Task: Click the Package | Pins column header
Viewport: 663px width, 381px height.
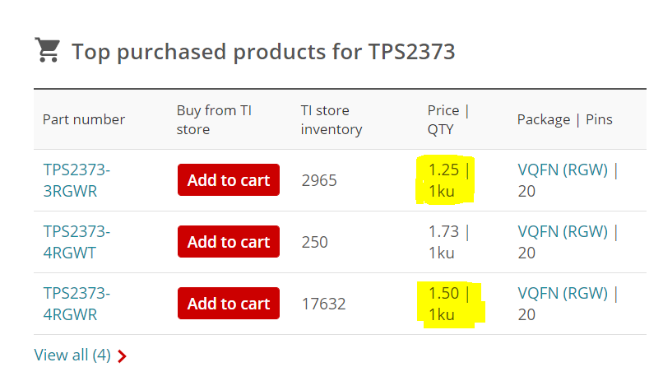Action: pos(564,119)
